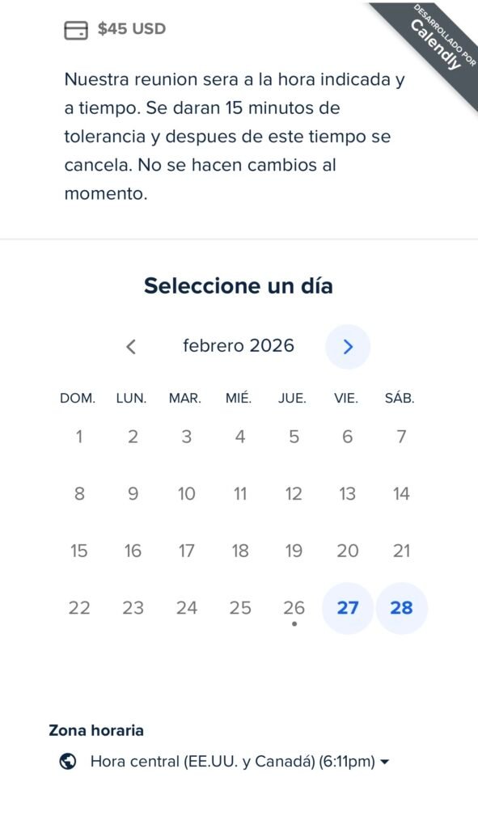This screenshot has height=828, width=478.
Task: Click the SÁB. column header
Action: pos(401,398)
